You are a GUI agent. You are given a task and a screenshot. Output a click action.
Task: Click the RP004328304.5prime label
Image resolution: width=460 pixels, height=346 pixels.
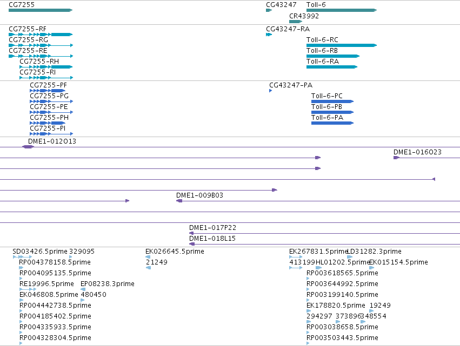pos(55,338)
